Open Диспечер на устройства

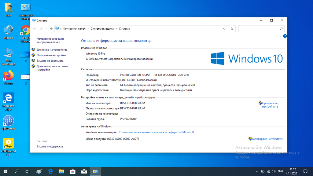[52, 50]
